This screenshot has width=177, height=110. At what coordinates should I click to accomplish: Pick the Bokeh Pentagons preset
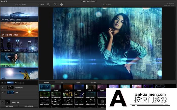(68, 102)
